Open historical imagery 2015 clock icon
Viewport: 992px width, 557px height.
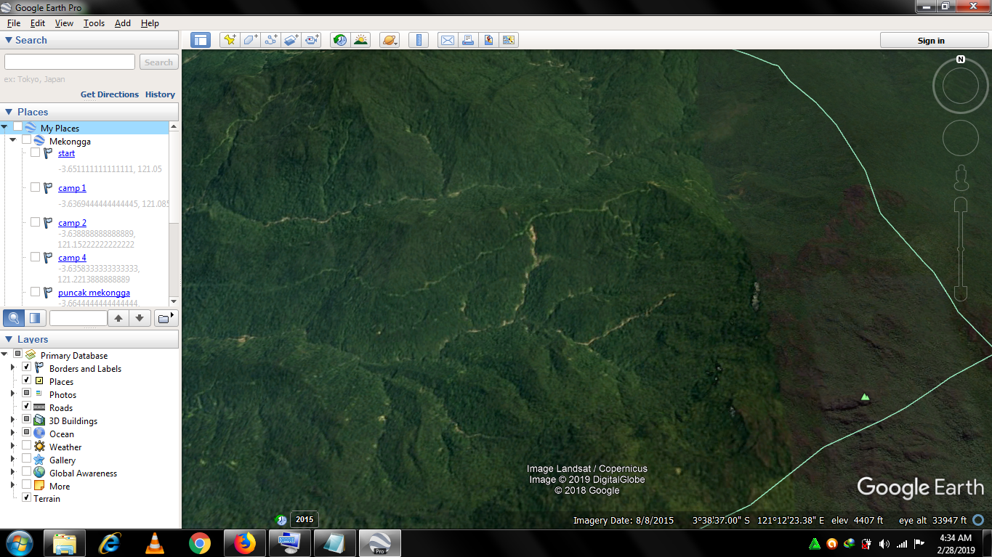coord(281,519)
